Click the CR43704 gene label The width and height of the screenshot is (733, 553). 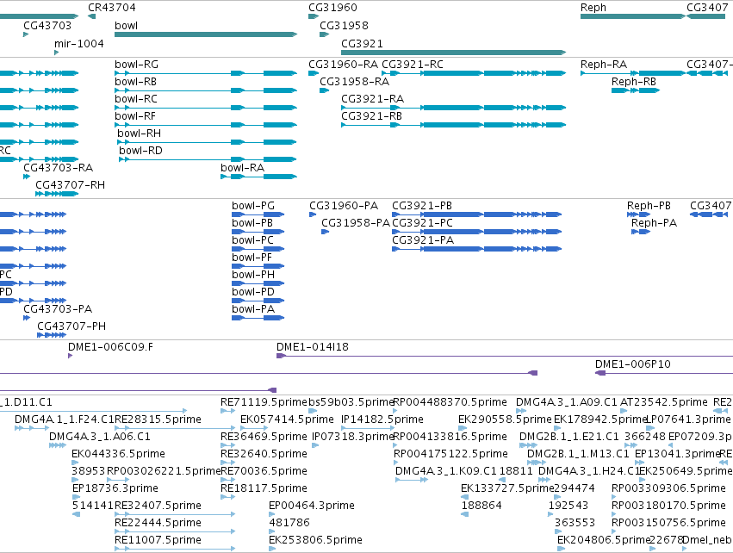tap(112, 8)
